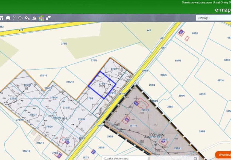
Task: Select parcel label 297/6
Action: coord(110,136)
